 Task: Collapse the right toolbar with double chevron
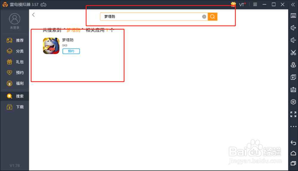(293, 5)
